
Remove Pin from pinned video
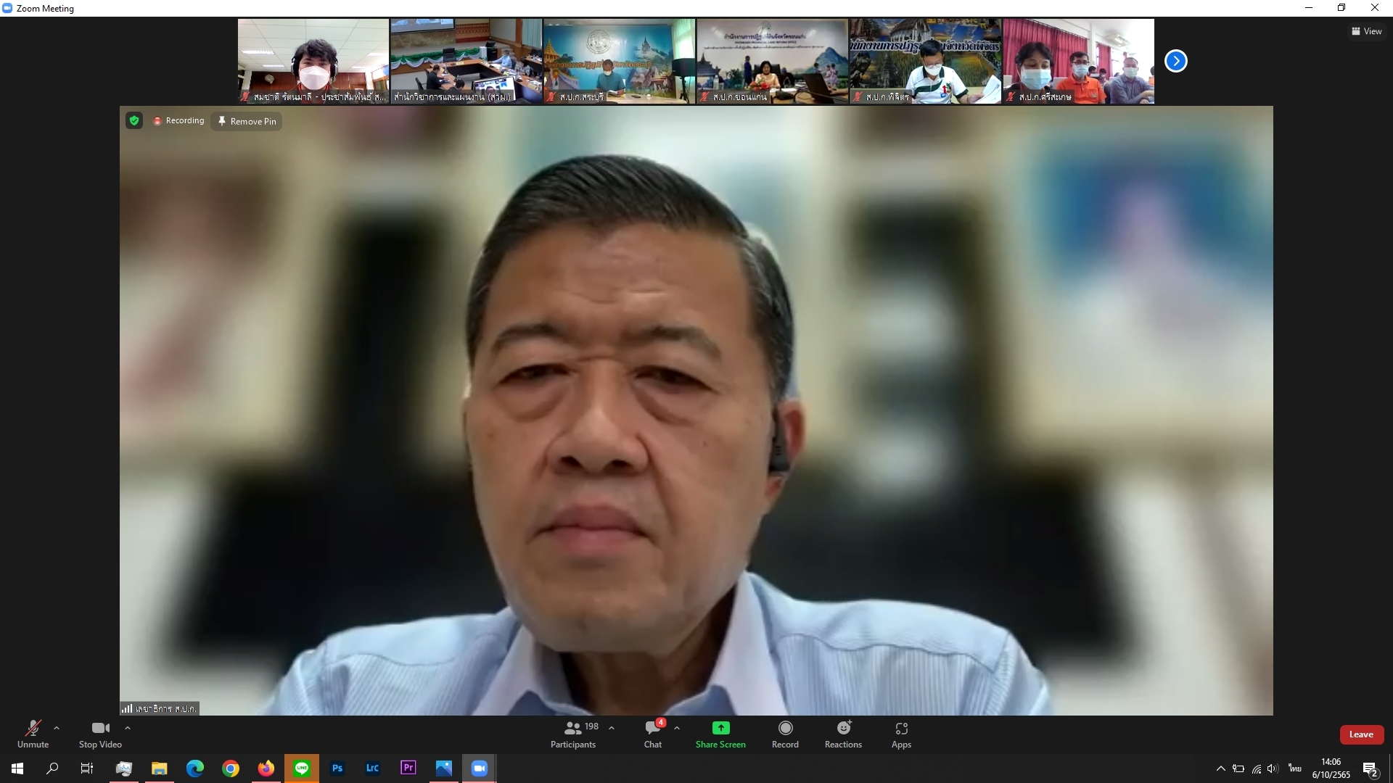click(x=247, y=121)
